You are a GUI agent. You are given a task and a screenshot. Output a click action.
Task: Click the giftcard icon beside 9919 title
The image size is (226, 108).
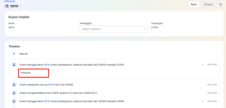coord(7,6)
